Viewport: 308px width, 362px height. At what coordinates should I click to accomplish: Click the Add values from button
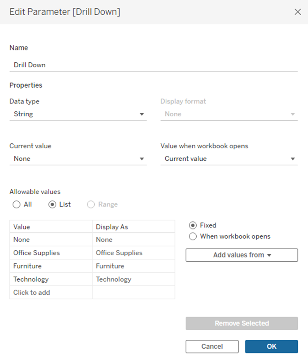[x=241, y=255]
